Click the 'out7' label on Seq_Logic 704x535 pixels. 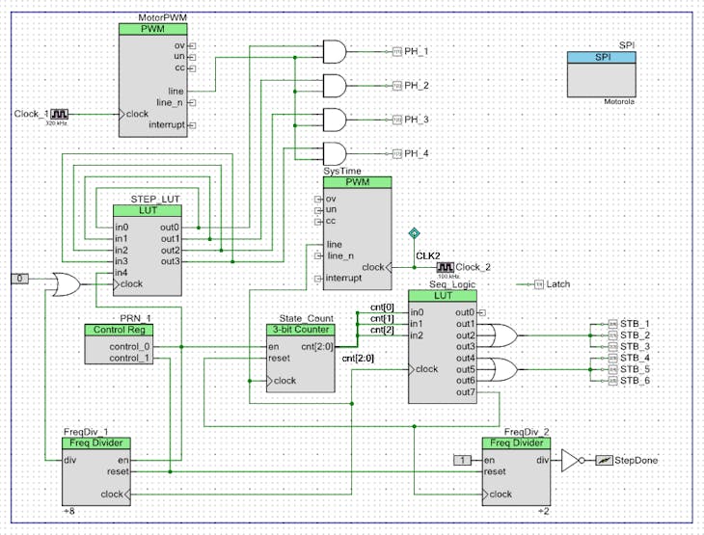point(465,392)
